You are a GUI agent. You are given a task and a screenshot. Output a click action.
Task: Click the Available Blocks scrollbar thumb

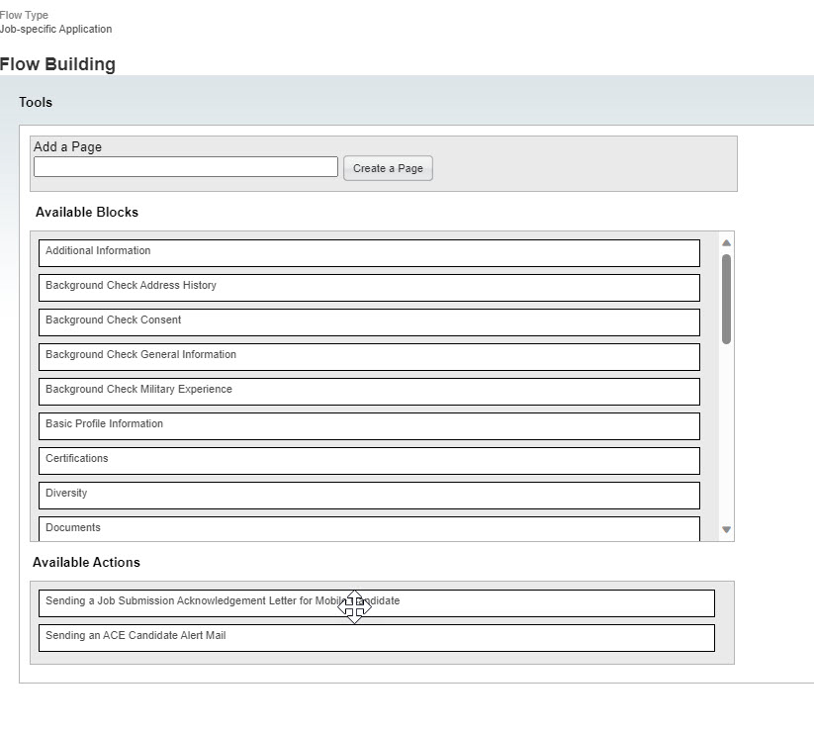[726, 299]
